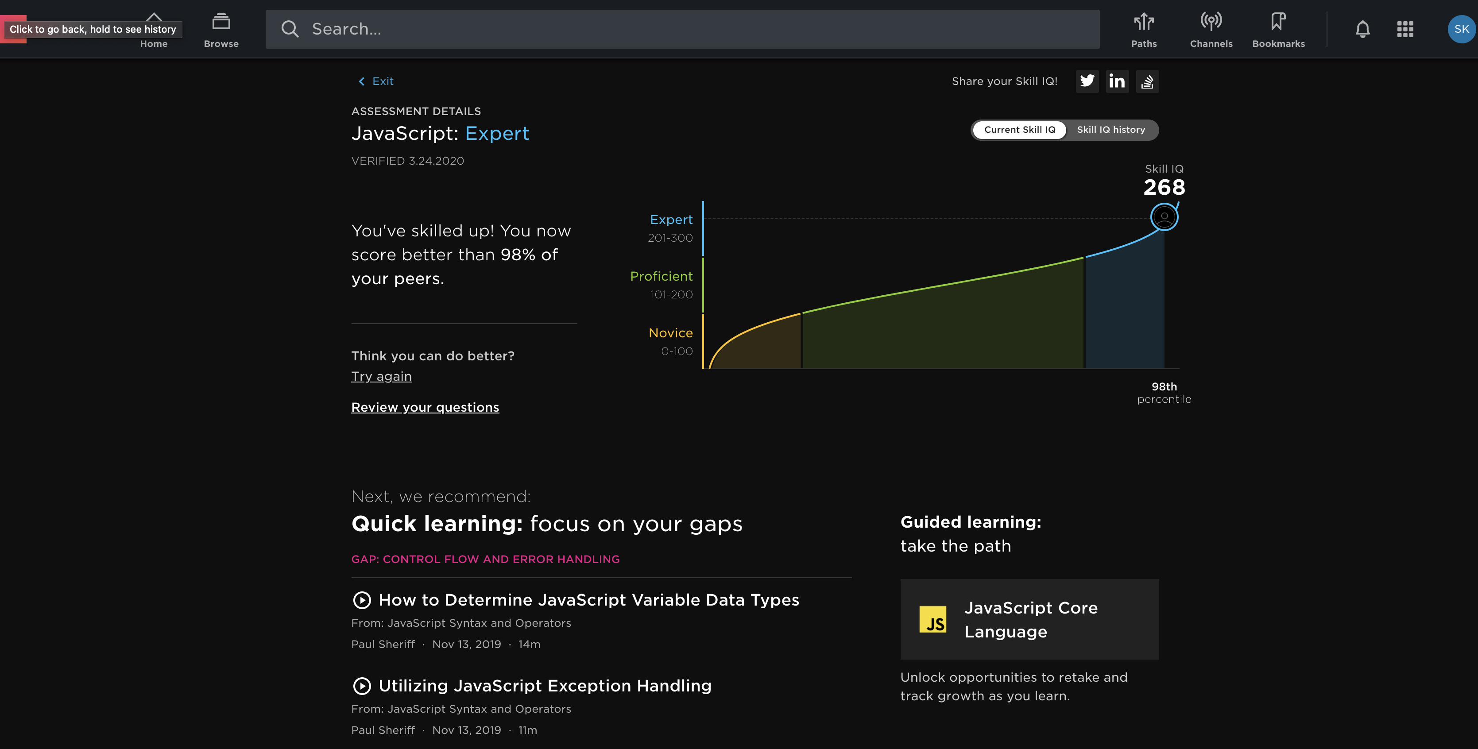Open the Paths section
Image resolution: width=1478 pixels, height=749 pixels.
point(1144,30)
